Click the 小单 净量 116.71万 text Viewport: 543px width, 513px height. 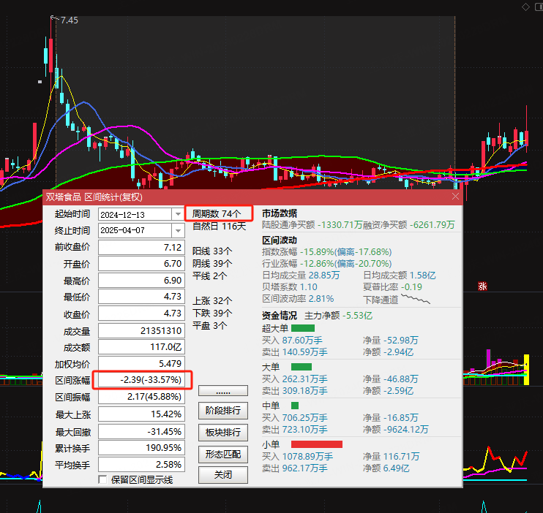pyautogui.click(x=391, y=457)
